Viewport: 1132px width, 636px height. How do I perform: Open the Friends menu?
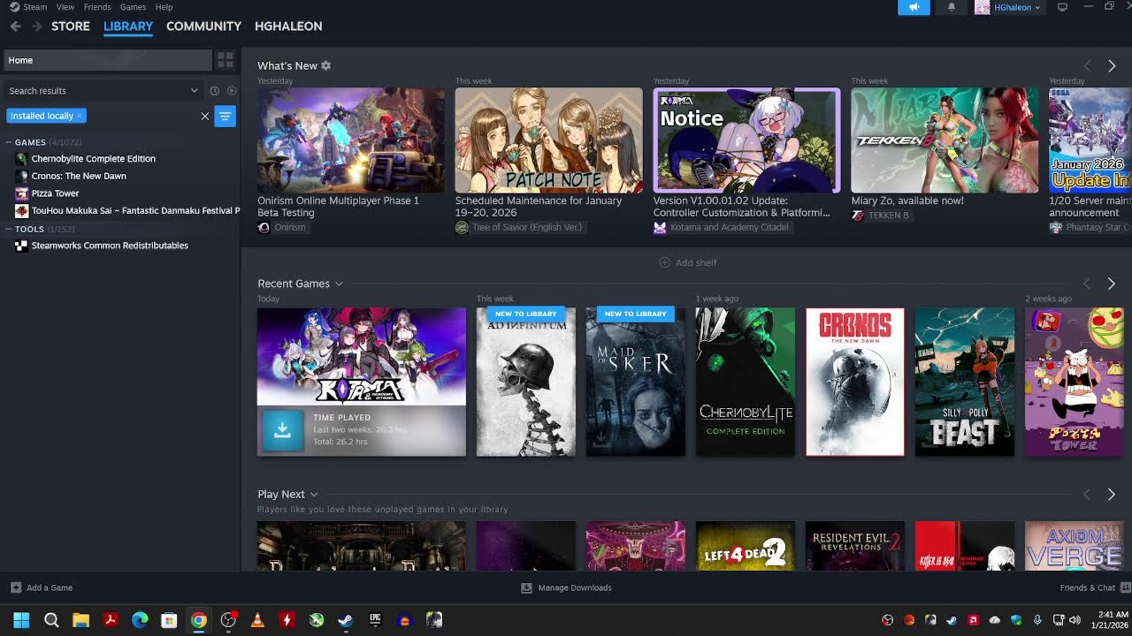click(x=97, y=7)
